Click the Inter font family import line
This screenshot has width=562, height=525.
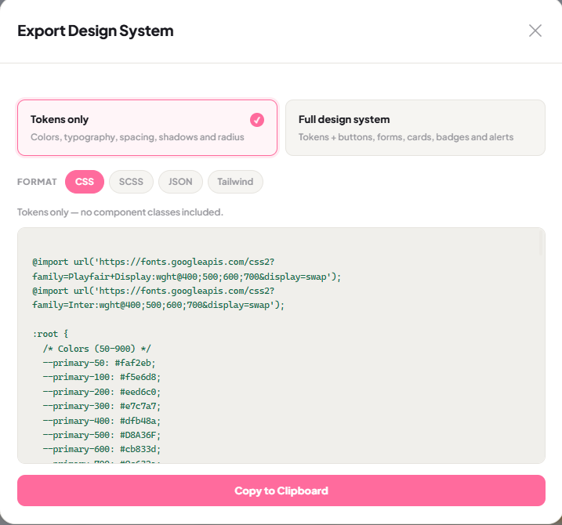coord(158,306)
